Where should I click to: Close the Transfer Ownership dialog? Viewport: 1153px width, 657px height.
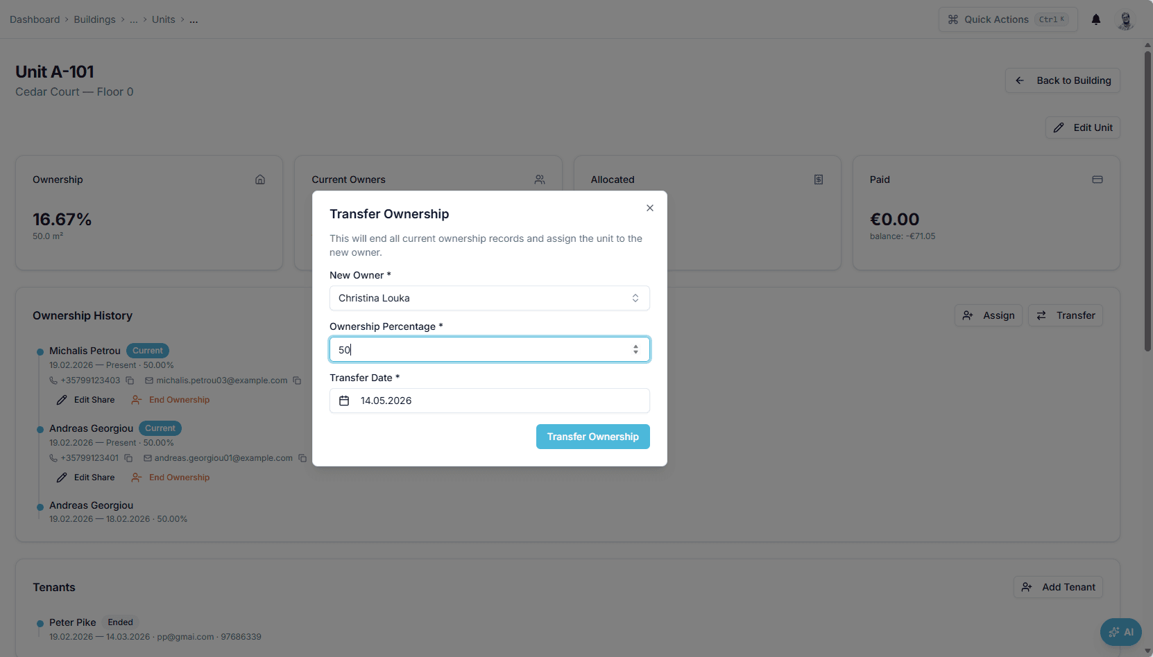coord(650,208)
